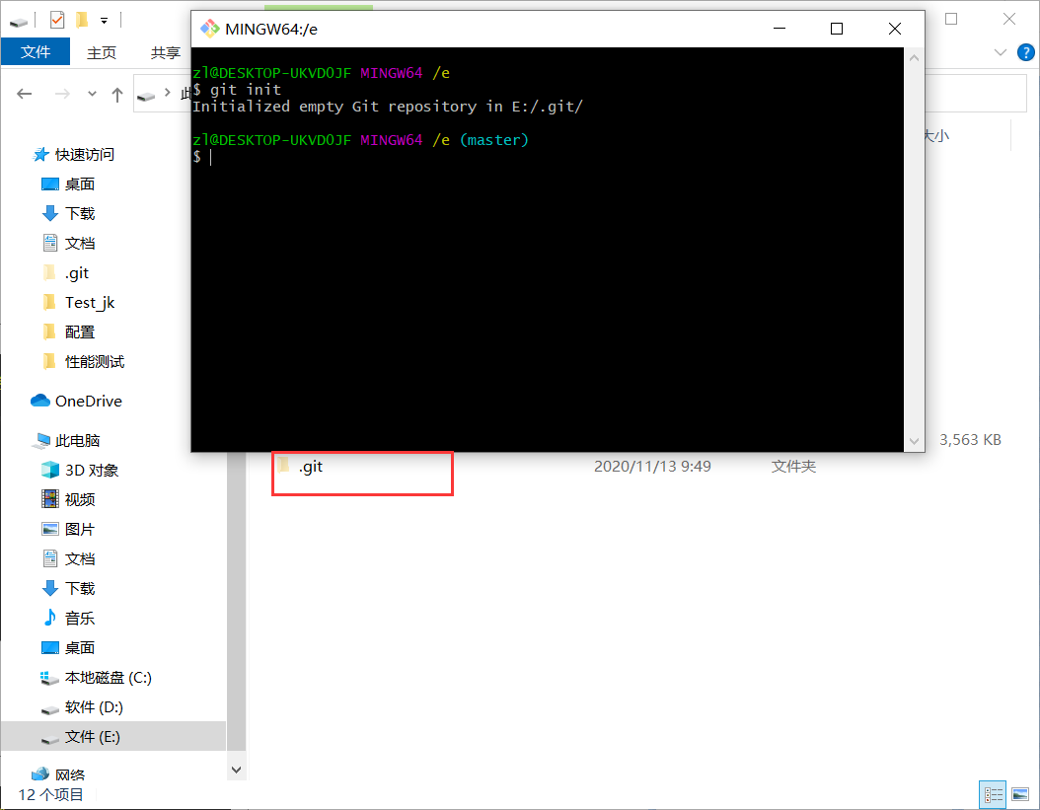Screen dimensions: 1040x810
Task: Click the 3,563 KB size cell
Action: coord(970,440)
